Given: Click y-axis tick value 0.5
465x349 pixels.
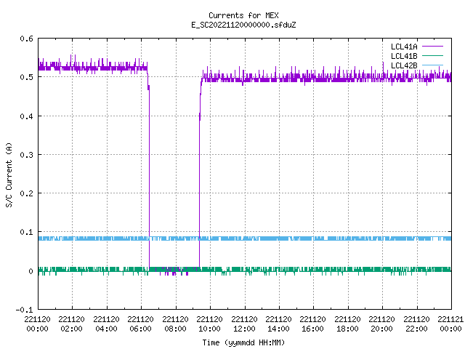Looking at the screenshot, I should [26, 77].
